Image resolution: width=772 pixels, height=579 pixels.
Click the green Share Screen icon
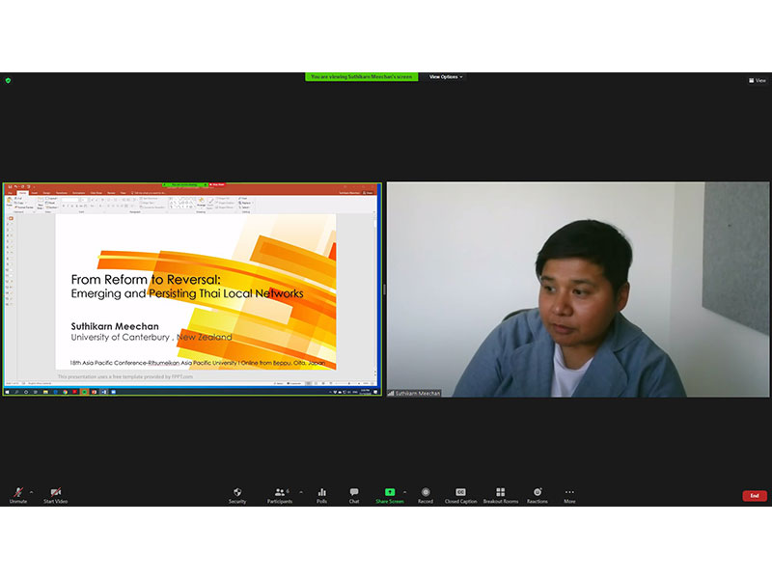point(390,492)
